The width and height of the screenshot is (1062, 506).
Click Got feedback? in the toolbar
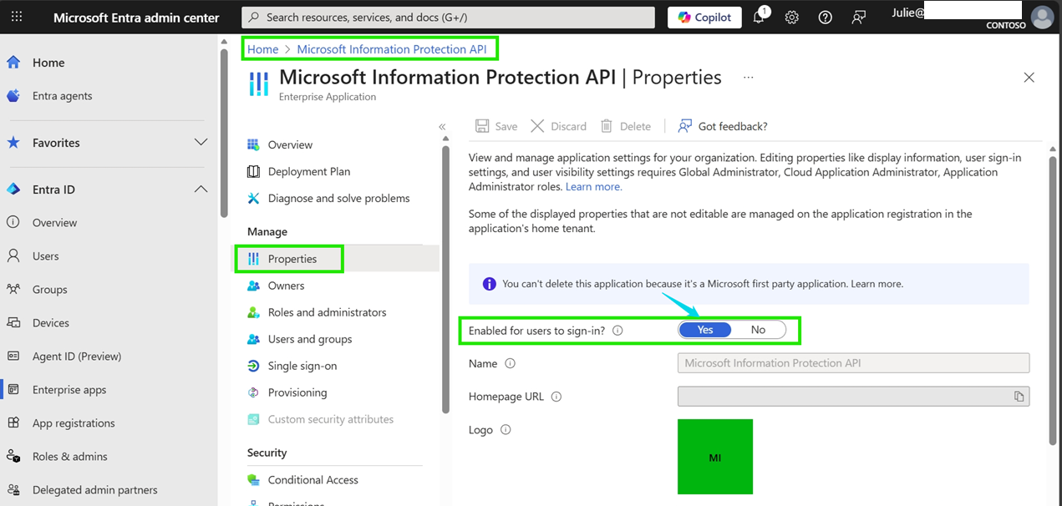click(723, 126)
